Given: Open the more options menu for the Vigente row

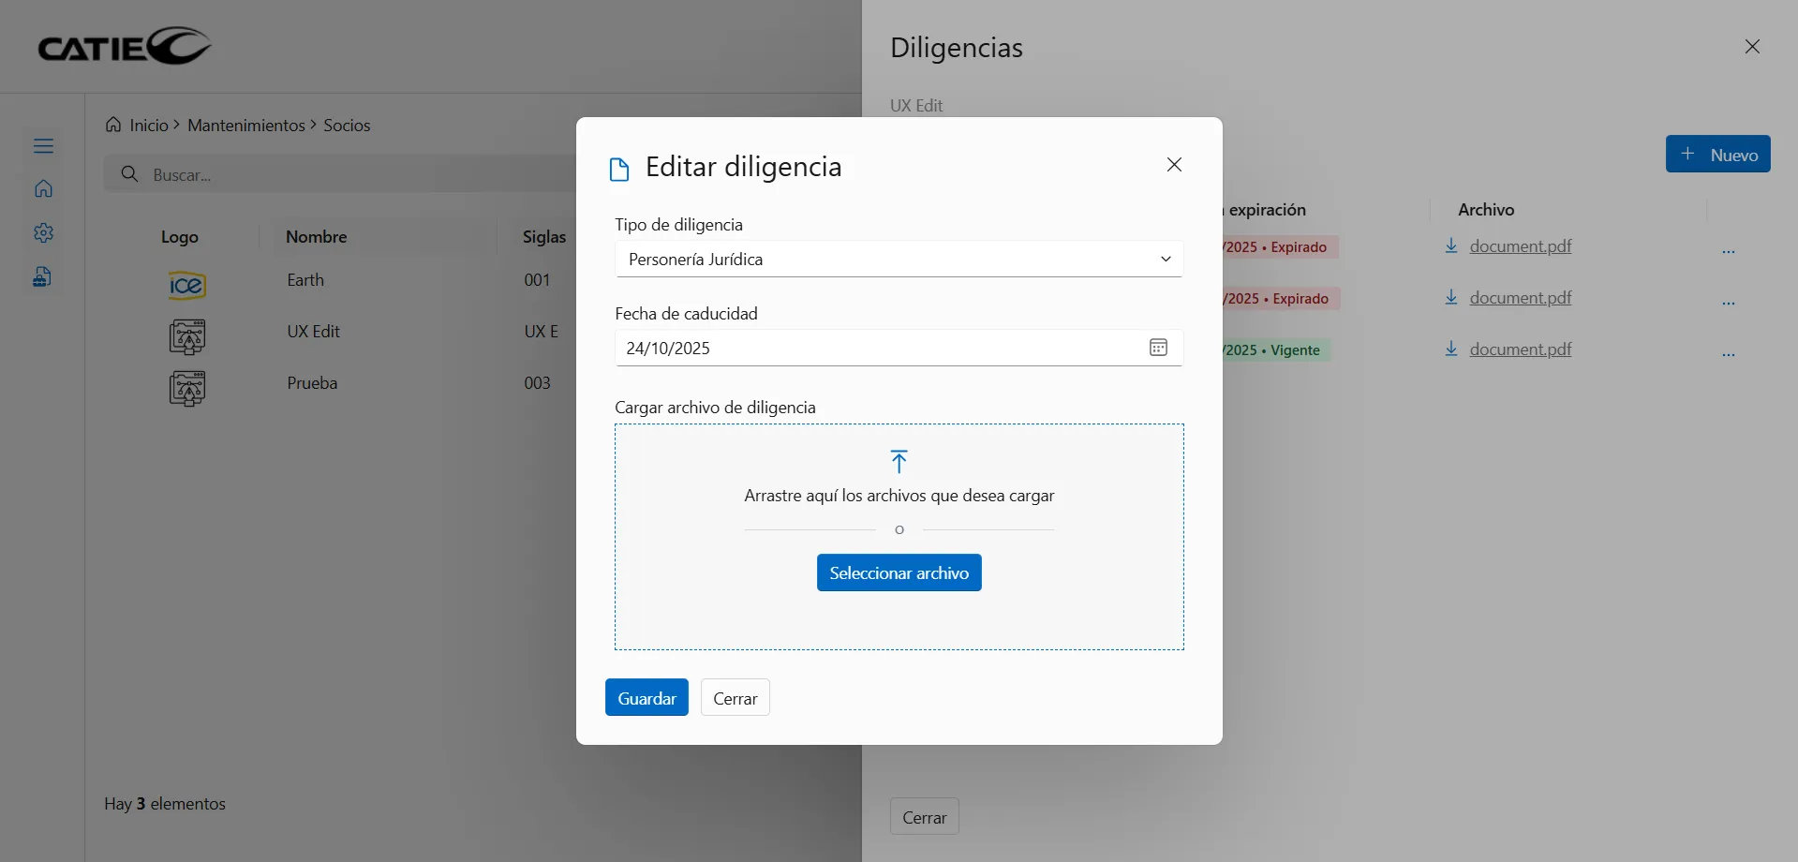Looking at the screenshot, I should pyautogui.click(x=1728, y=354).
